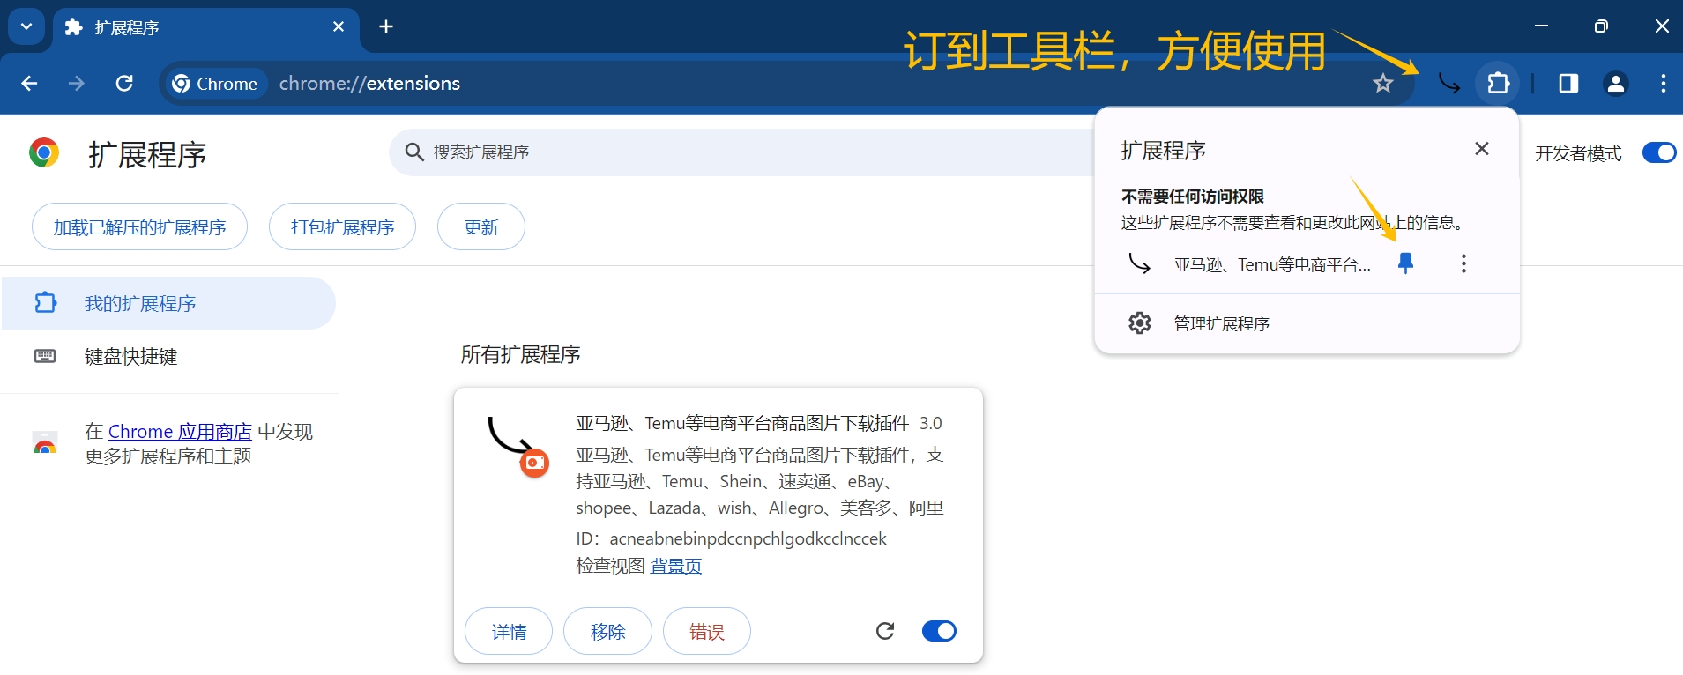Click the 所有扩展程序 heading

pyautogui.click(x=520, y=354)
